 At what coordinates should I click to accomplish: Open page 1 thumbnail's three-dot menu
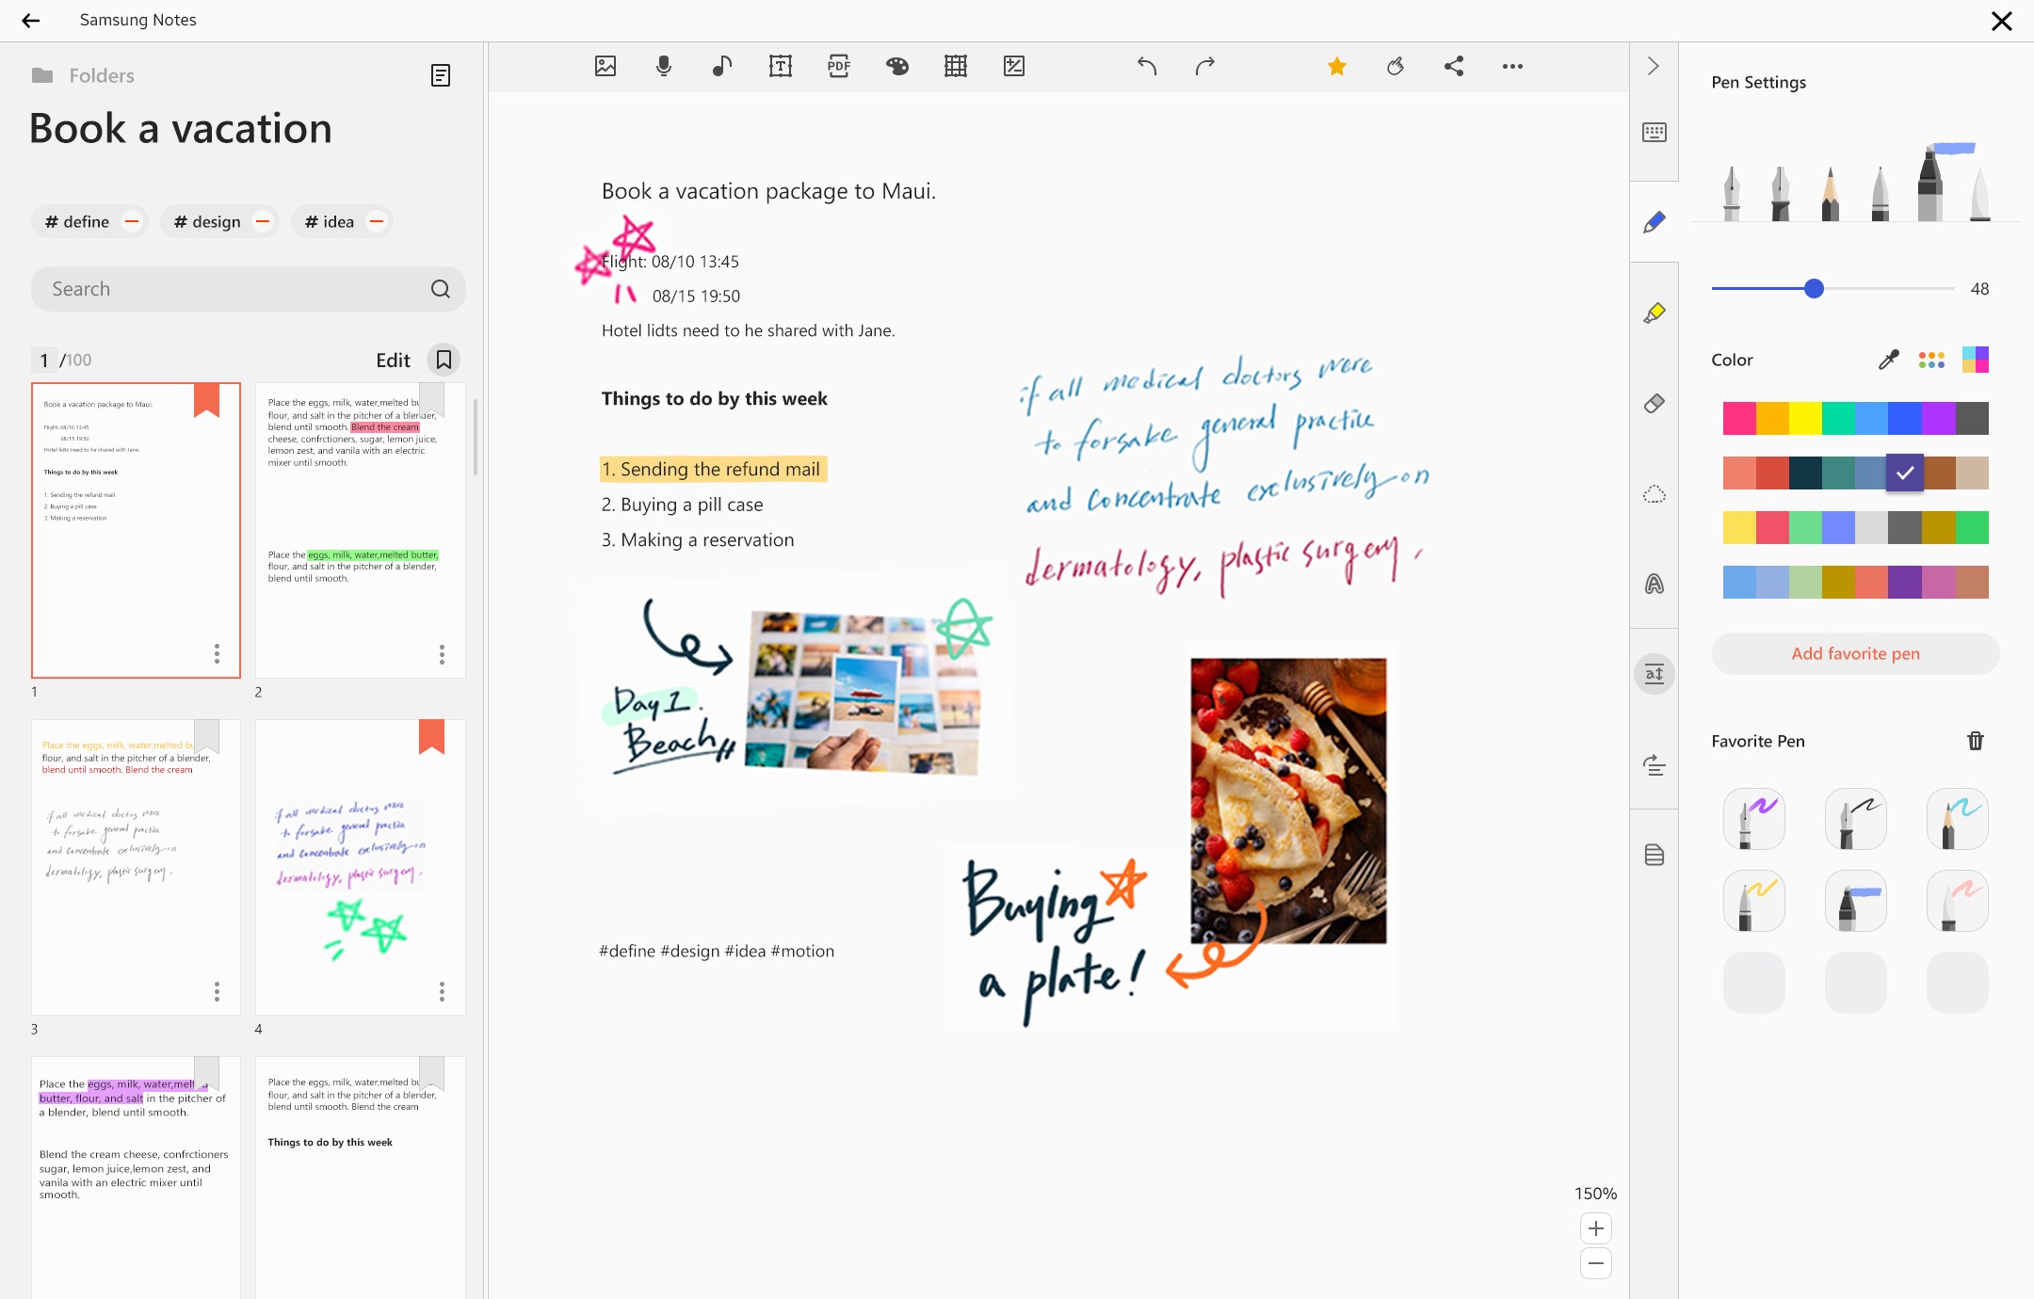pyautogui.click(x=217, y=653)
